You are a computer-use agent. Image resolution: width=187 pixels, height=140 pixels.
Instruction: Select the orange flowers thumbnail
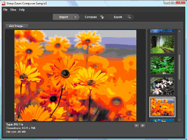pos(162,107)
